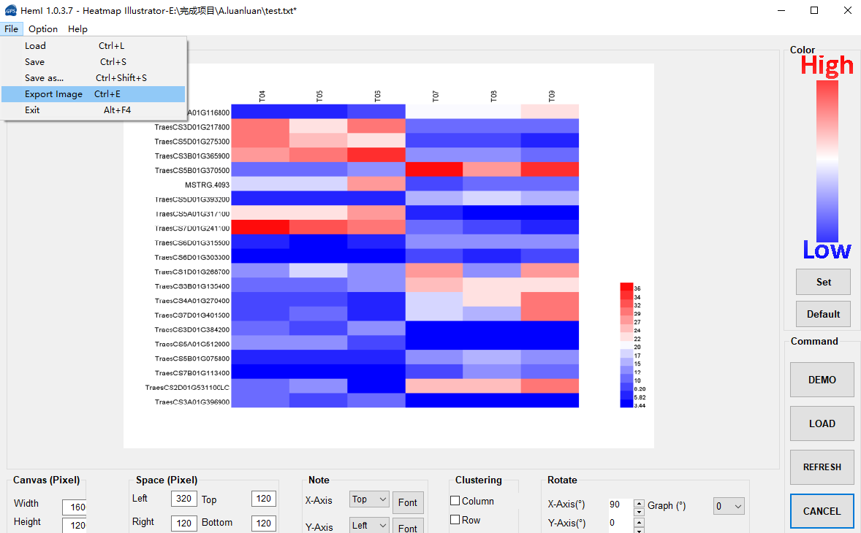861x533 pixels.
Task: Open X-Axis note position dropdown
Action: (x=369, y=499)
